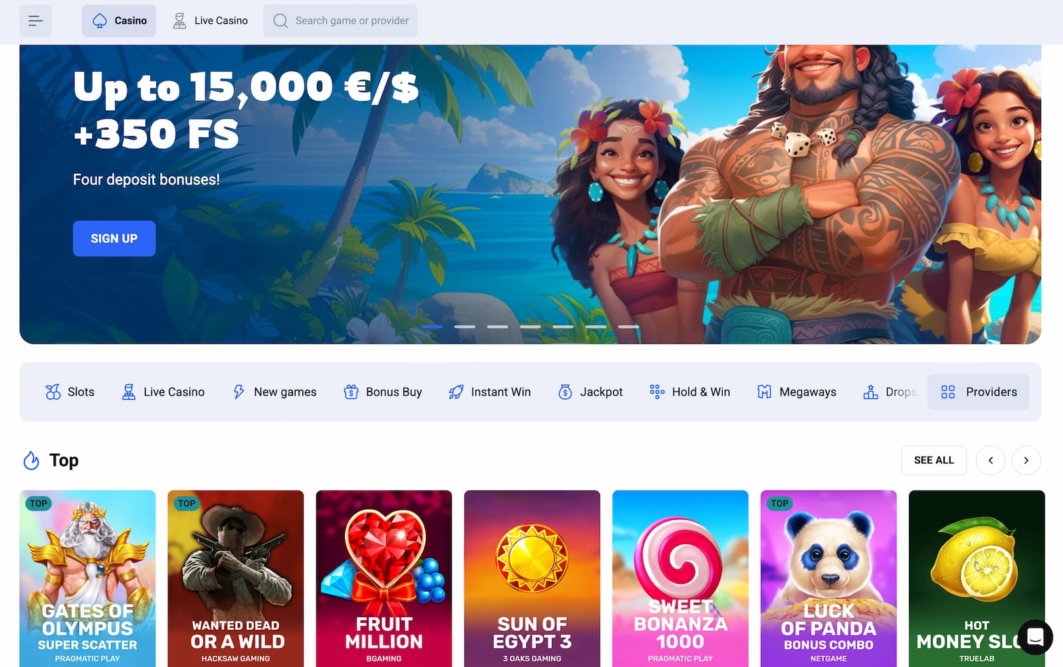Show previous Top games with left chevron
Screen dimensions: 1063x667
(x=991, y=460)
